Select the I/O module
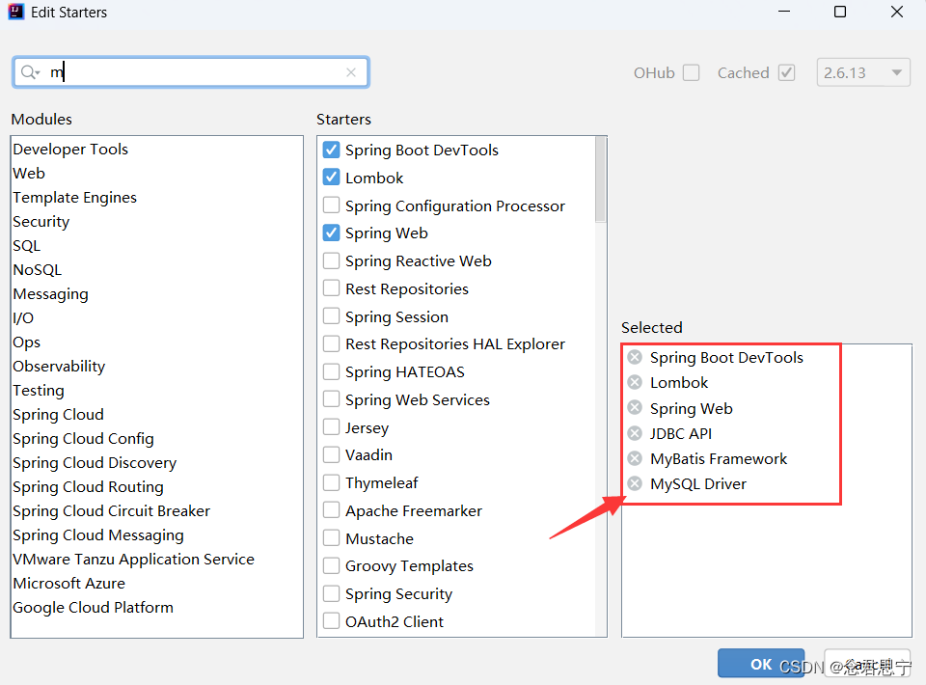Image resolution: width=926 pixels, height=685 pixels. click(x=23, y=318)
